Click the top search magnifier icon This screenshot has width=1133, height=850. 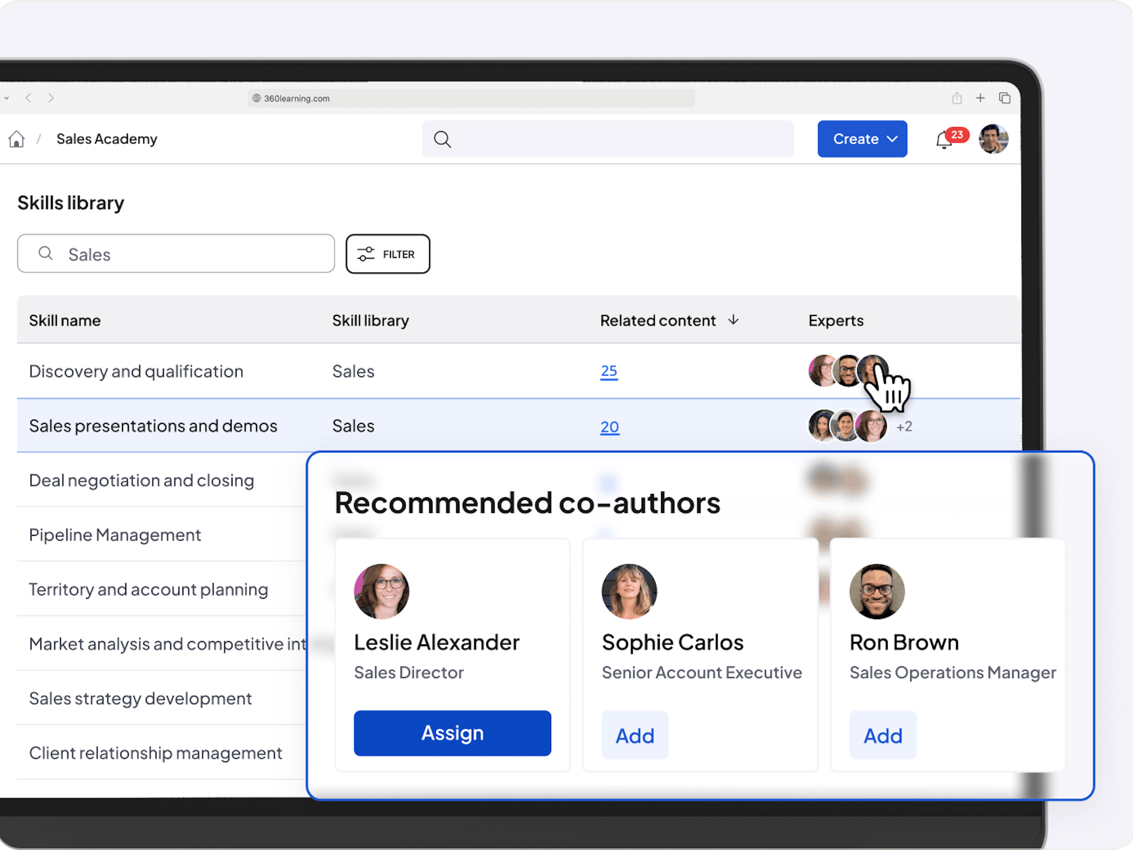click(442, 139)
